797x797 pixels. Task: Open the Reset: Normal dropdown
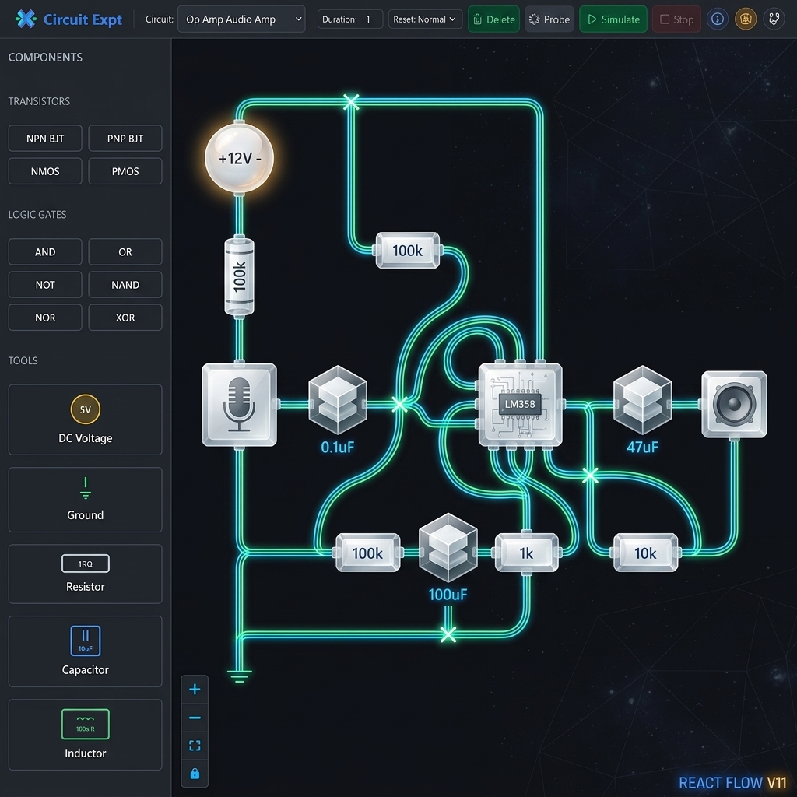[425, 19]
